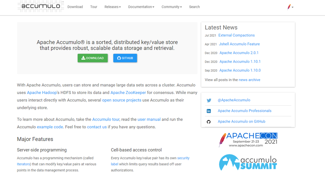This screenshot has width=325, height=176.
Task: Click the Latest News heading
Action: [221, 28]
